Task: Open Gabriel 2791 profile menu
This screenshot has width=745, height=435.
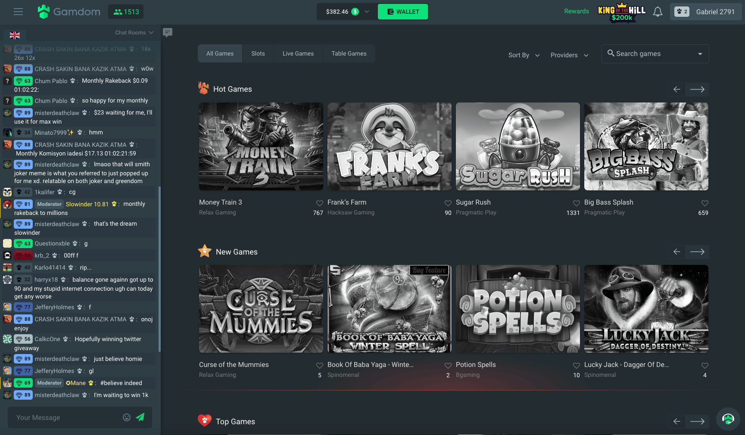Action: (x=705, y=12)
